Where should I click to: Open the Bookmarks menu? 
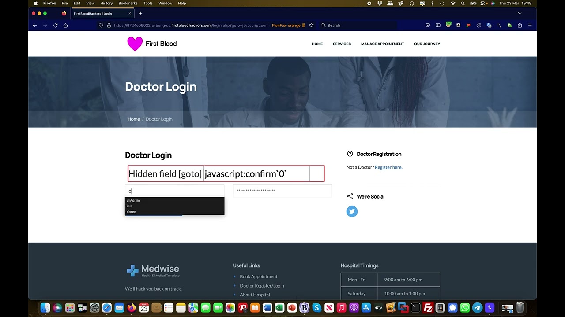point(128,3)
